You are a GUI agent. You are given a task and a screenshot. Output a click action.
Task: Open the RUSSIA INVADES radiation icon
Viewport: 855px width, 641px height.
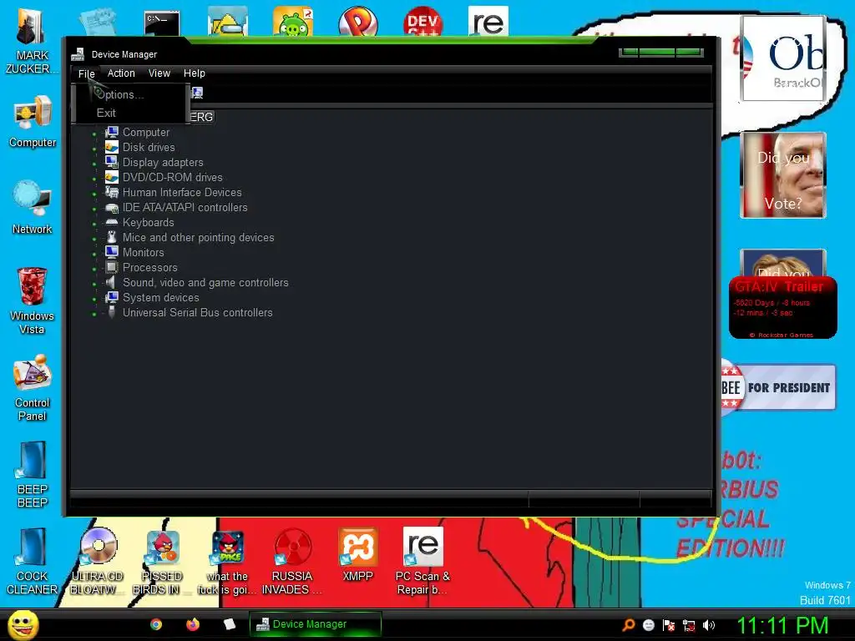point(292,562)
